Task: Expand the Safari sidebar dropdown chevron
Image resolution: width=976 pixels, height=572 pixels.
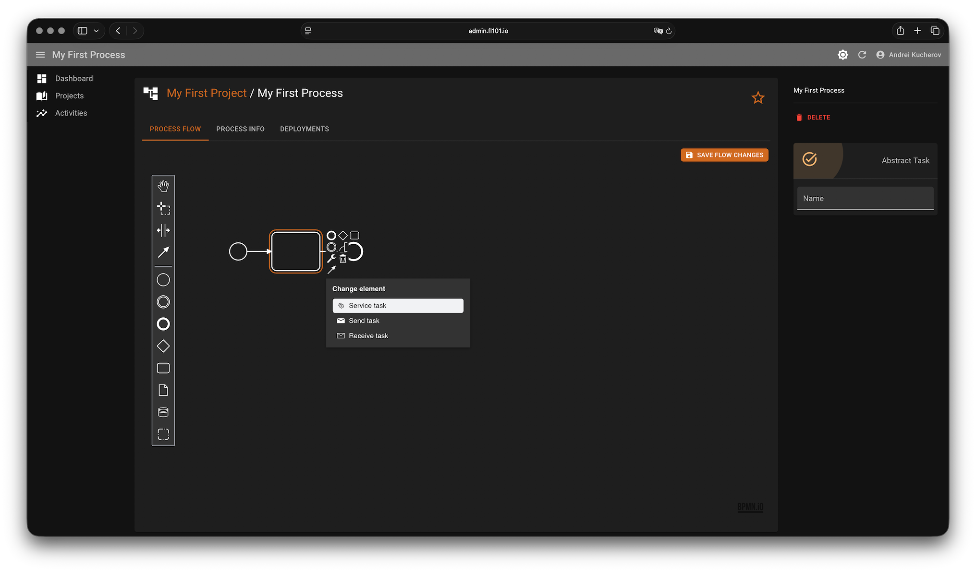Action: 96,31
